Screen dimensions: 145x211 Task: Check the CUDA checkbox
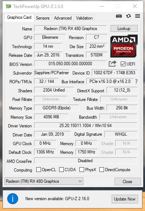[61, 169]
